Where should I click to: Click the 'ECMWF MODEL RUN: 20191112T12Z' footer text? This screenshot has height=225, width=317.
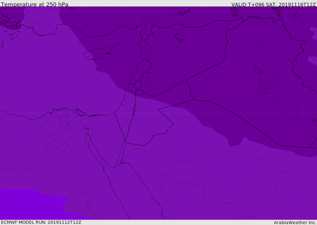pos(41,222)
